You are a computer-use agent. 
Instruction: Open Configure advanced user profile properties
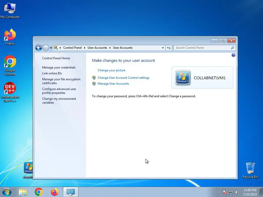point(59,91)
